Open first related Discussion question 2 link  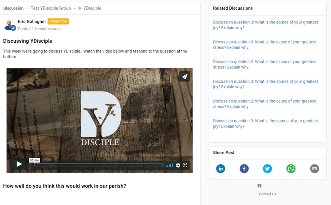(x=265, y=45)
